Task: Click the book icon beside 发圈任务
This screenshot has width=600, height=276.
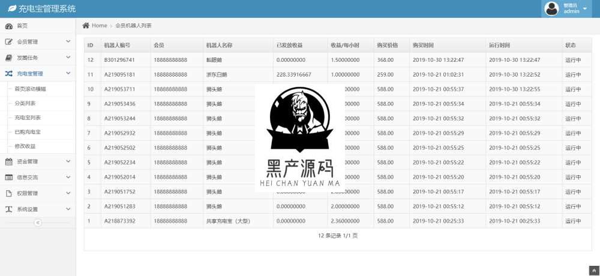Action: (9, 57)
